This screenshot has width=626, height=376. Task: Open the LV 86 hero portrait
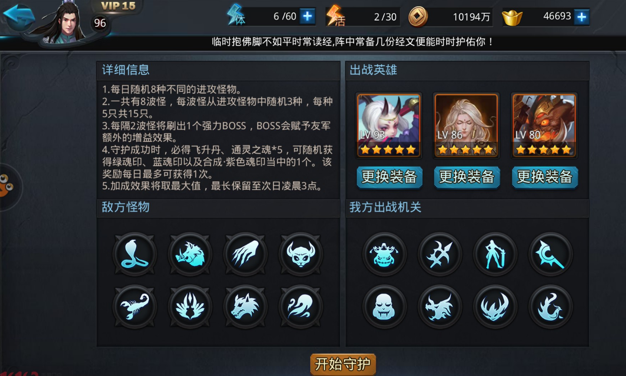[x=466, y=125]
